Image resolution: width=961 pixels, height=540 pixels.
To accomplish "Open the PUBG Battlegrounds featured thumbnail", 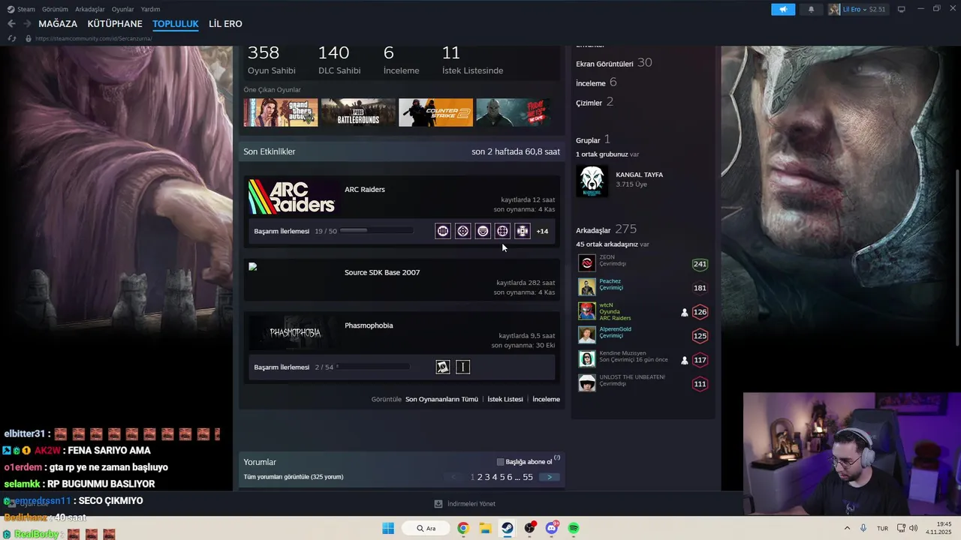I will click(358, 112).
